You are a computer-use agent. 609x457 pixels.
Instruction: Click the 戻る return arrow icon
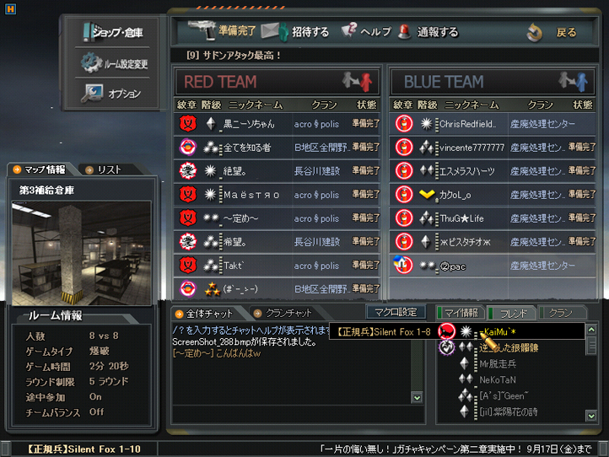tap(535, 32)
